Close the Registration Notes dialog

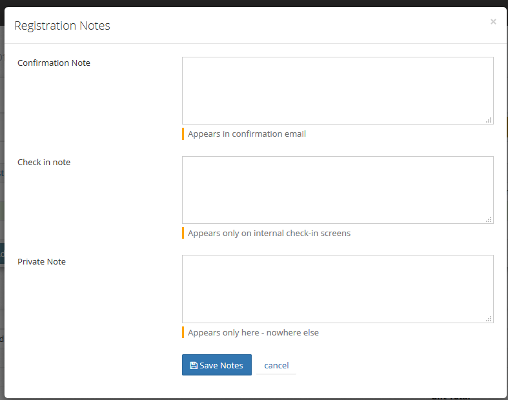493,22
